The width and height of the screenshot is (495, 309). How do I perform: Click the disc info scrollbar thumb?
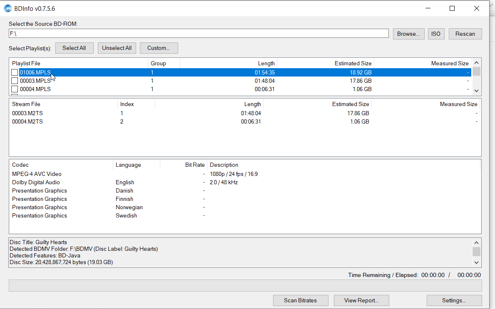476,252
